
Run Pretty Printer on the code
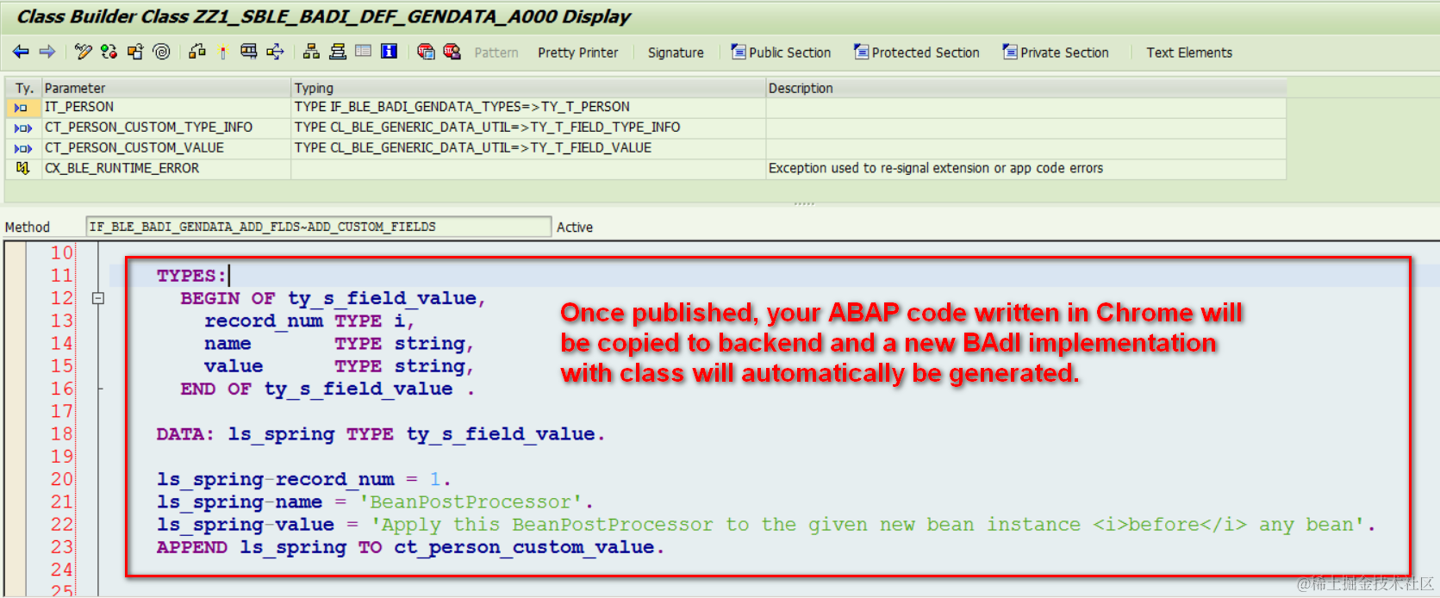click(577, 53)
